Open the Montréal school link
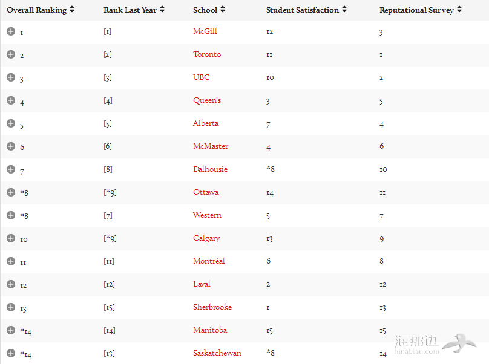Image resolution: width=489 pixels, height=364 pixels. [x=209, y=261]
